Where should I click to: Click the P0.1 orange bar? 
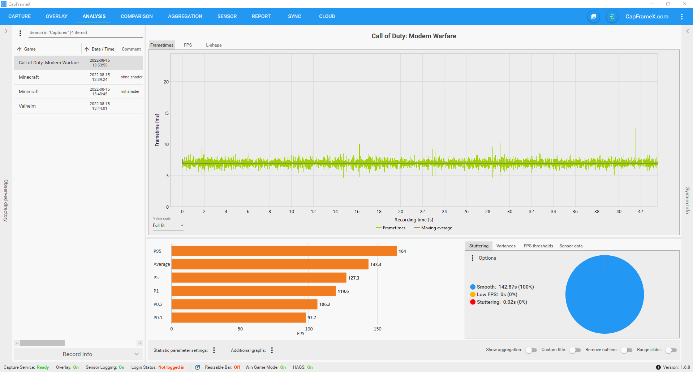point(238,317)
